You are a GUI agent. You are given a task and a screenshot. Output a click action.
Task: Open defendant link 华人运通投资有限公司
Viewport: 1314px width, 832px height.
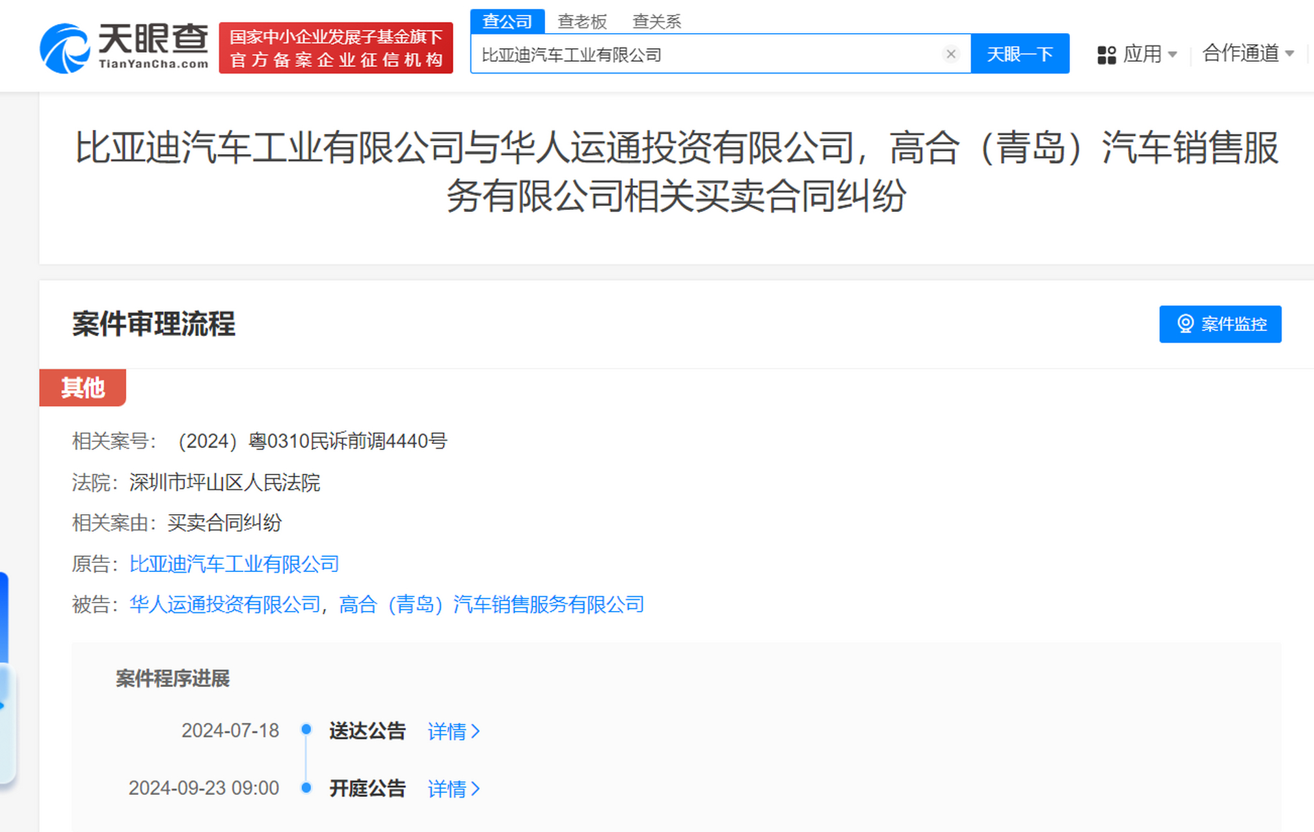pos(225,604)
